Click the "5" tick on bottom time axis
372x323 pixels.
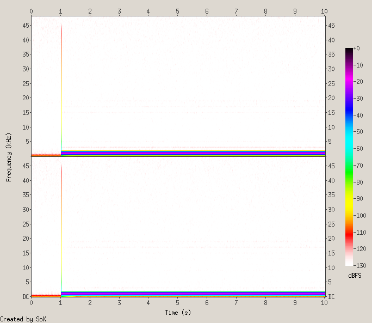(x=177, y=303)
